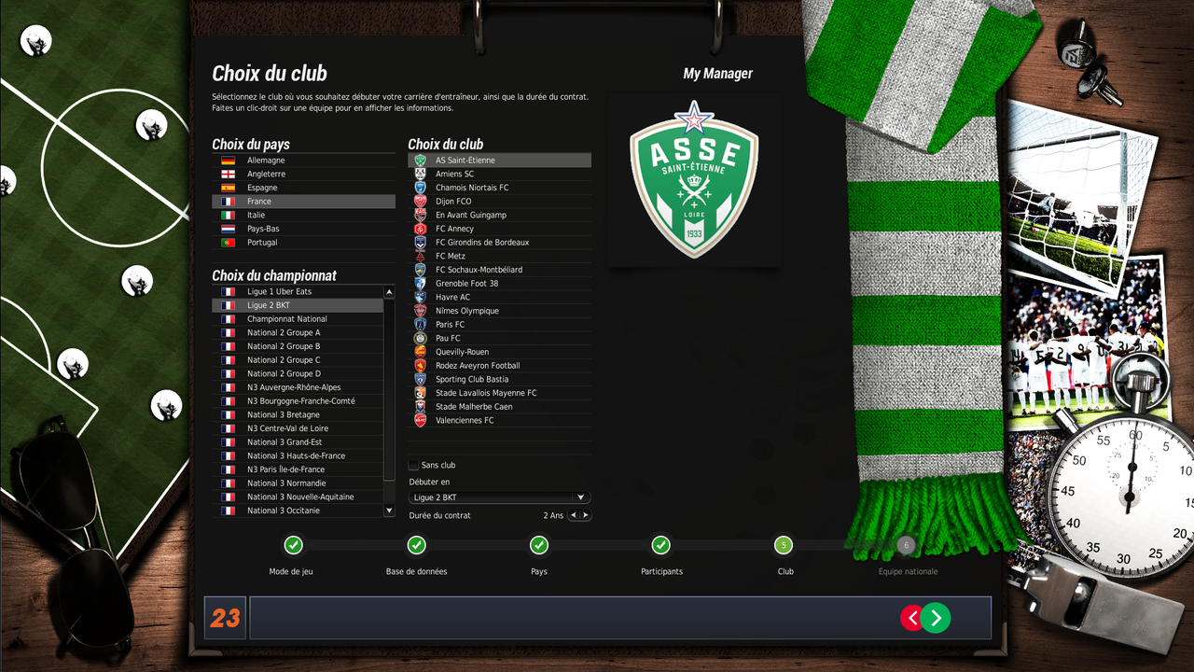The height and width of the screenshot is (672, 1194).
Task: Click the completed Mode de jeu step
Action: 293,545
